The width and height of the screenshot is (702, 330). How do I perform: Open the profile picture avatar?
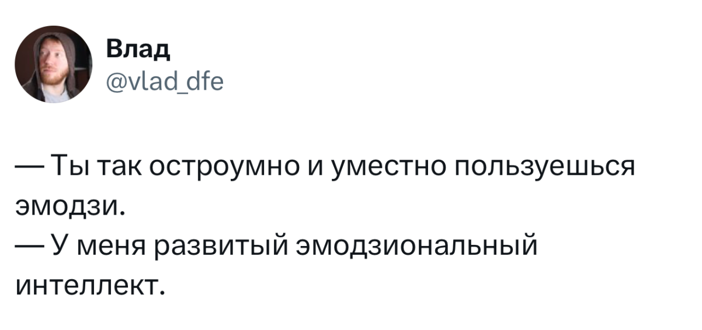click(53, 64)
